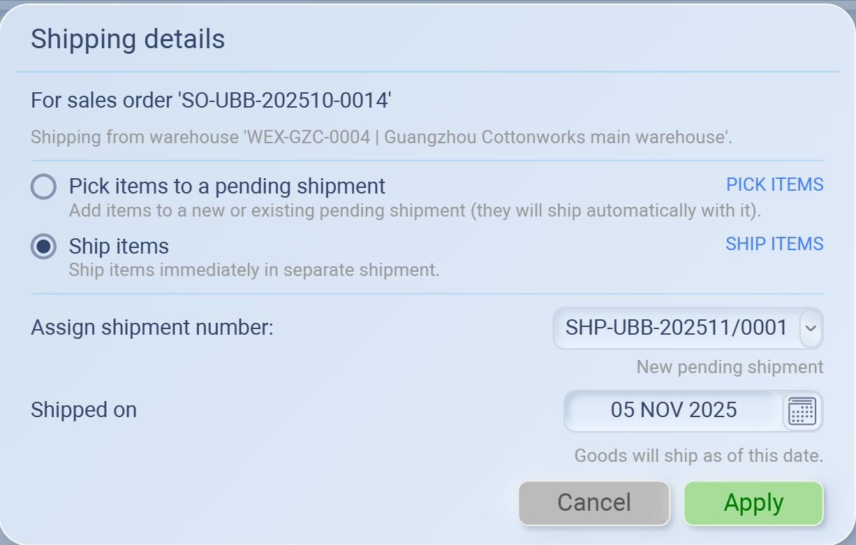Click the 'Ship items' option label text
The image size is (856, 545).
pos(119,247)
